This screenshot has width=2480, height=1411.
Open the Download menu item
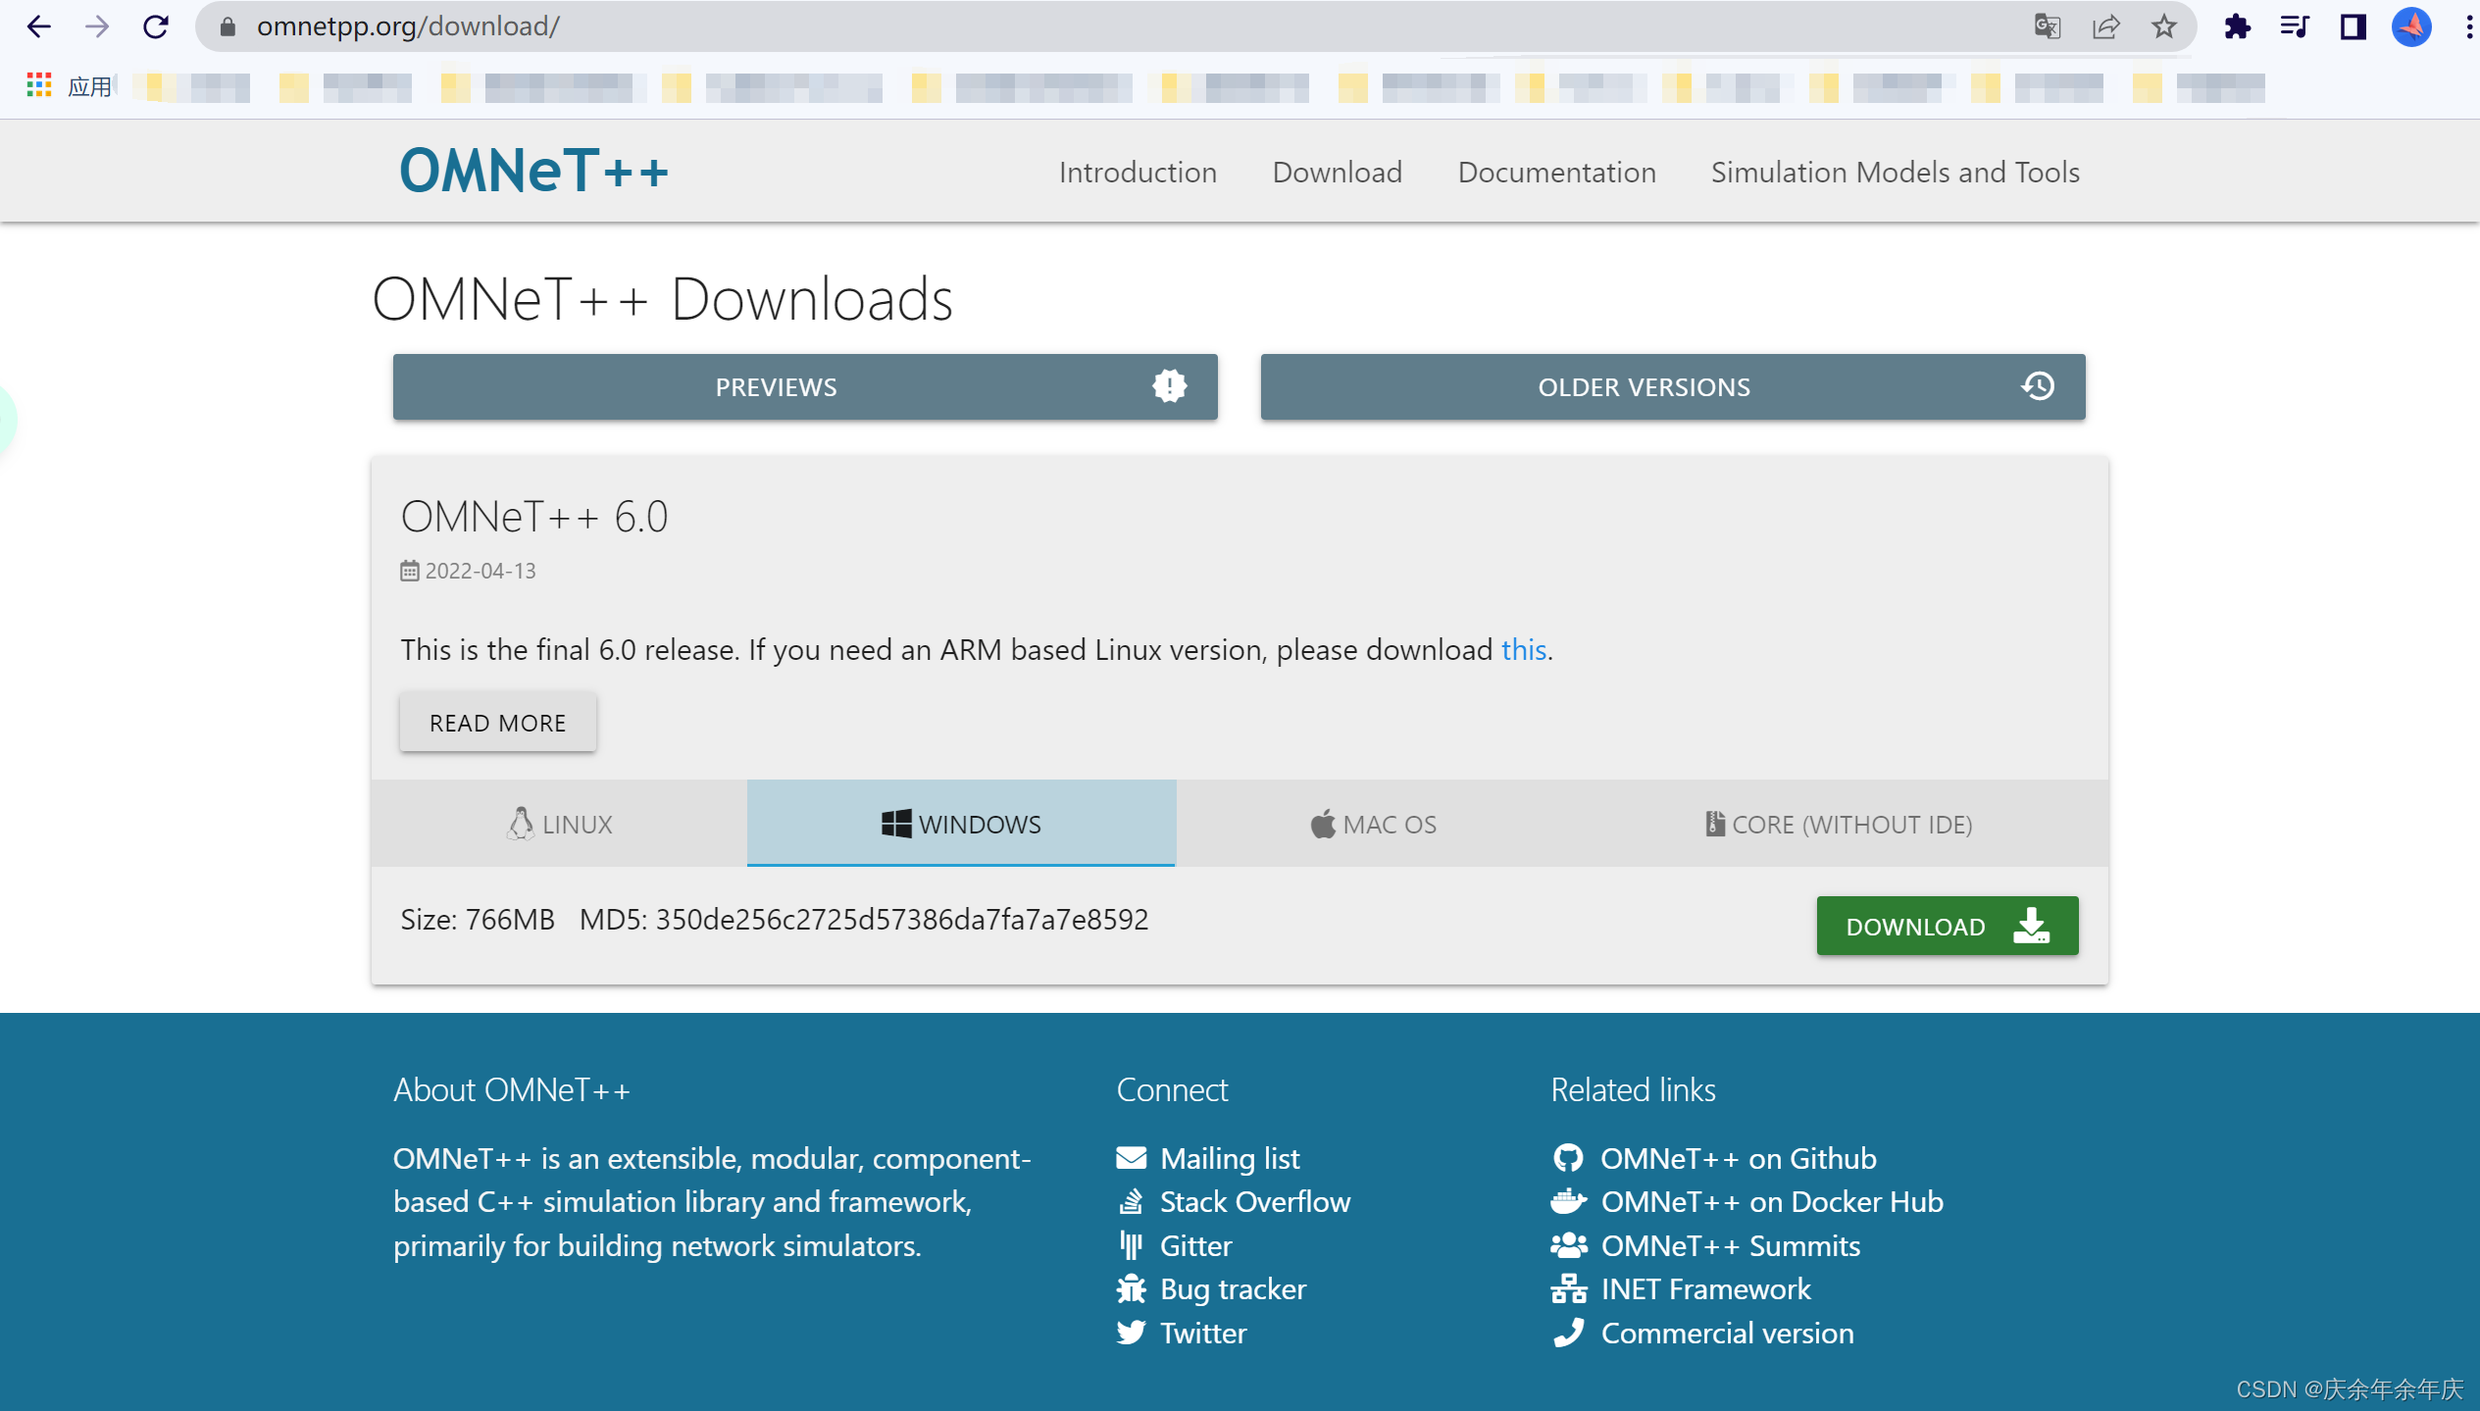point(1337,172)
